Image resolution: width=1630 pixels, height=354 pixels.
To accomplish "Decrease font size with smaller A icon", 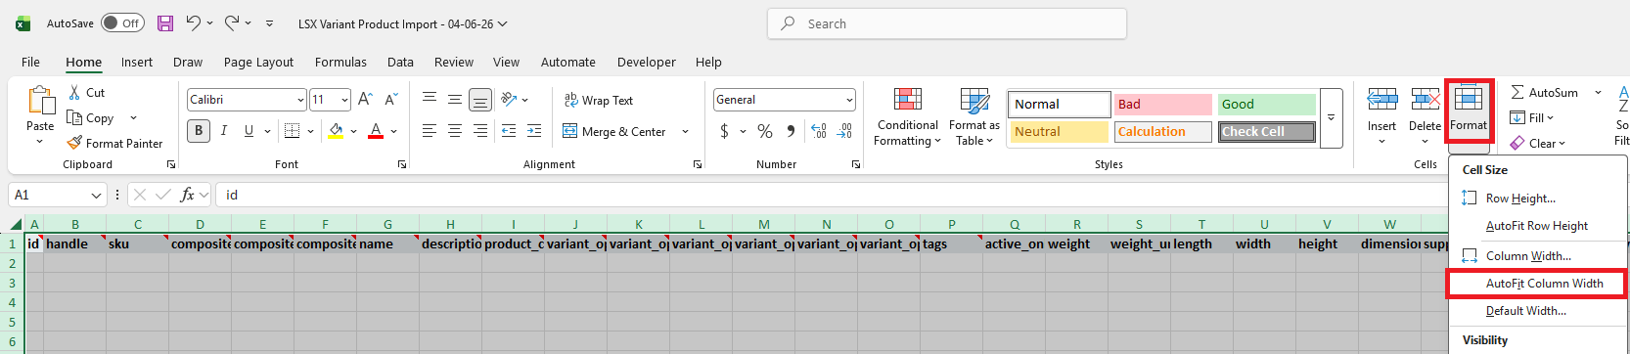I will tap(390, 100).
